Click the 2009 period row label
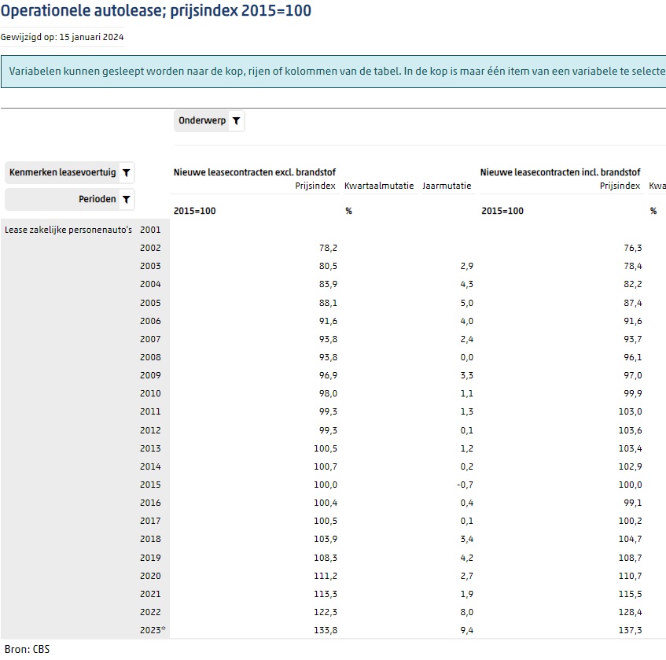The image size is (666, 660). (x=150, y=375)
